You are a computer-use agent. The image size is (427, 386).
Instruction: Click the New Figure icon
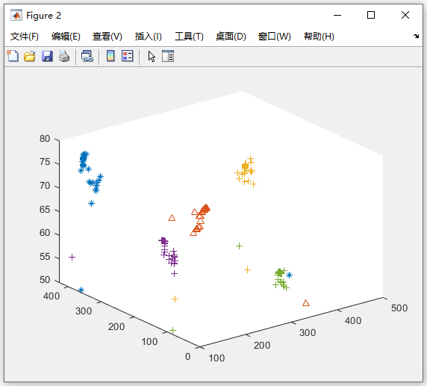pos(13,57)
